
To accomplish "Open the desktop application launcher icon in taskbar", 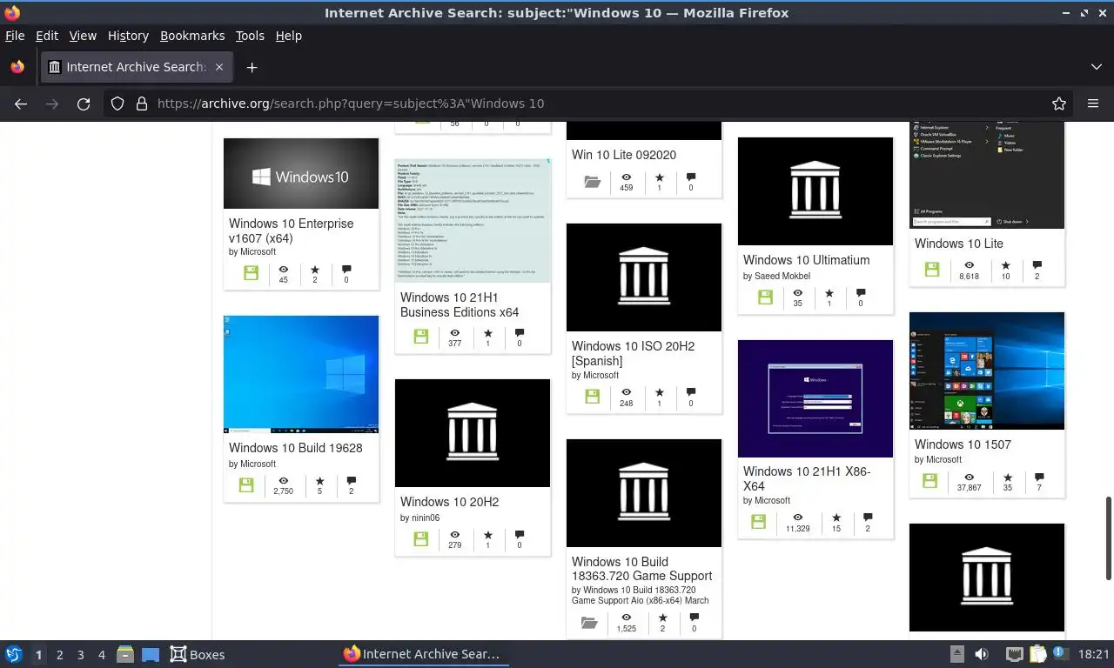I will 14,654.
